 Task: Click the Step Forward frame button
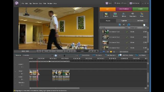pos(63,51)
